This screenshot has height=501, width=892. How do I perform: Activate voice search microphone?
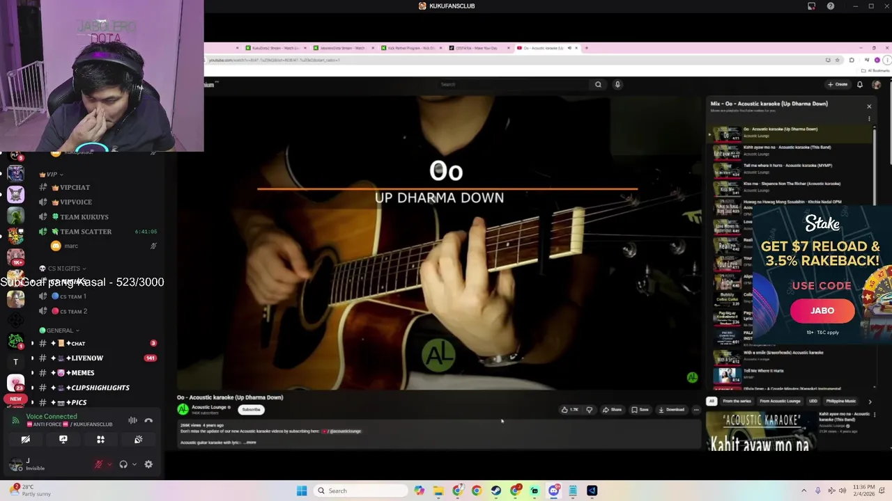click(x=617, y=84)
